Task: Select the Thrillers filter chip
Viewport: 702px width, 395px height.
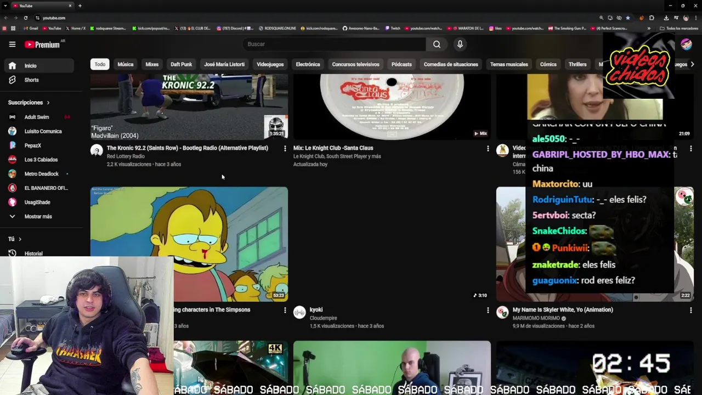Action: tap(578, 64)
